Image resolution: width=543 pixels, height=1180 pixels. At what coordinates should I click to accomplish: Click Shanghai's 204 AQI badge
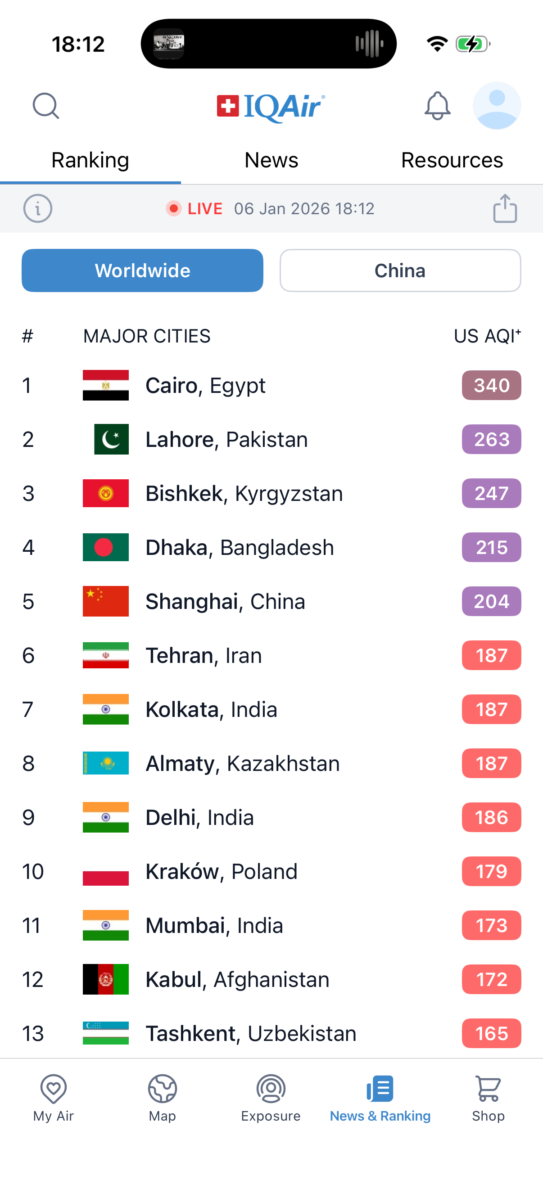491,601
